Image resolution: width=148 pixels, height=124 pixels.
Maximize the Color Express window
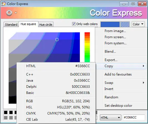tap(133, 4)
